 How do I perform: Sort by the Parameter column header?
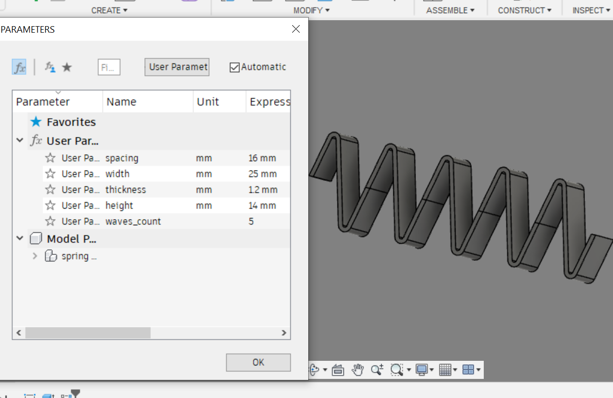pos(58,102)
